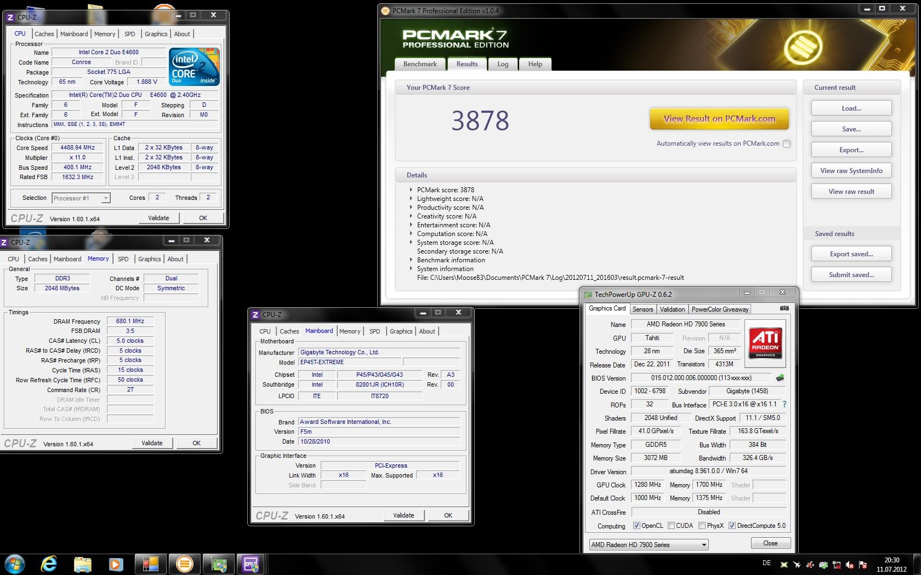Click the GPU-Z camera screenshot icon
This screenshot has width=921, height=575.
click(784, 308)
